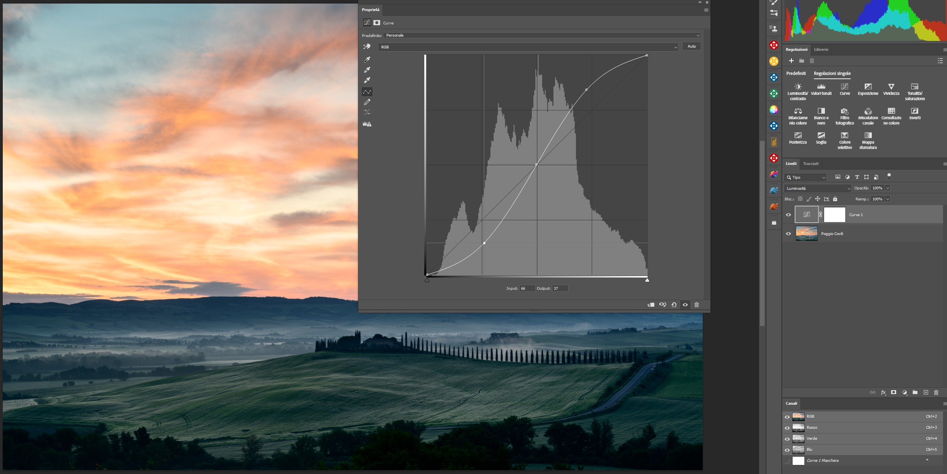Add Consultazione colore adjustment
947x474 pixels.
(x=891, y=116)
